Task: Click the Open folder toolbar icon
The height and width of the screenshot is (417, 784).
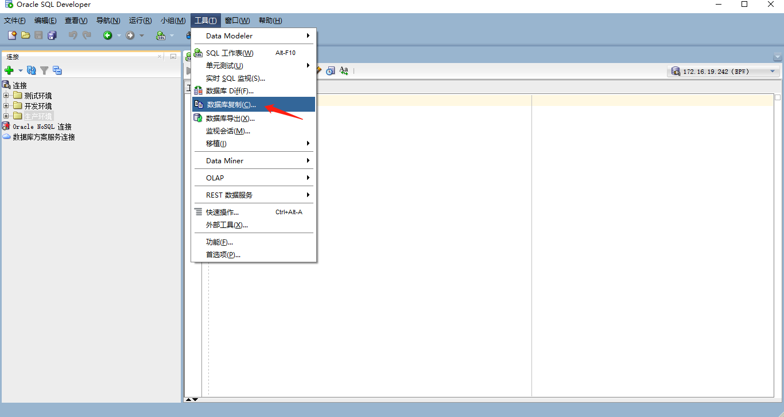Action: [x=25, y=36]
